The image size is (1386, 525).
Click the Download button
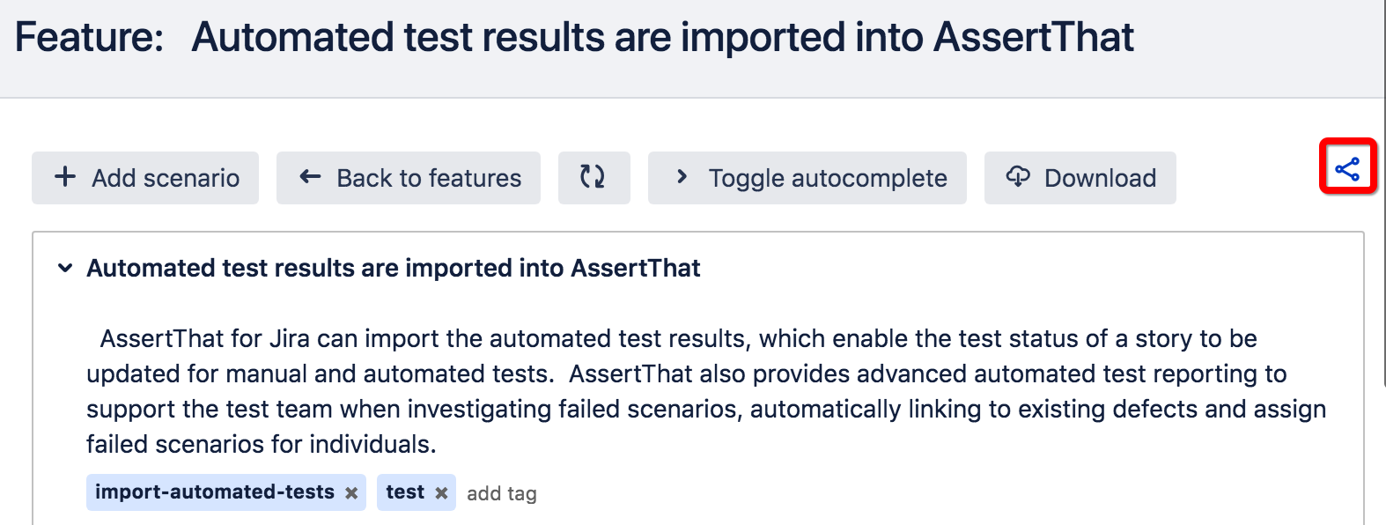point(1080,177)
